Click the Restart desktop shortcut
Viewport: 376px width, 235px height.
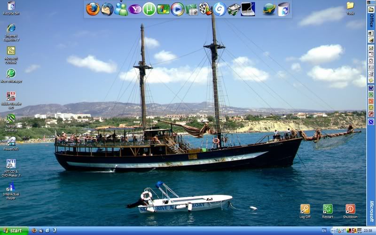tap(328, 209)
